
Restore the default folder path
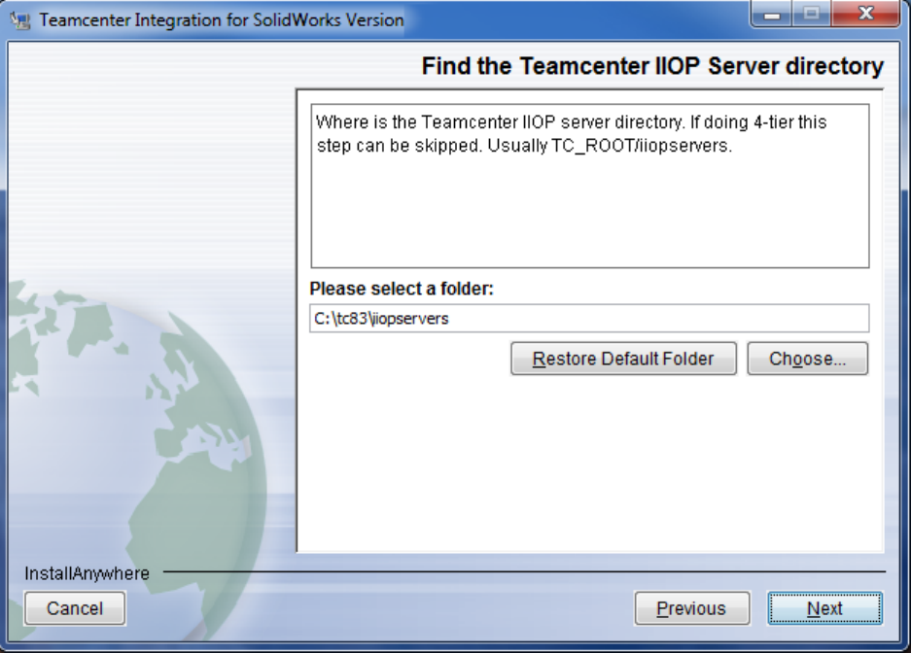[x=623, y=359]
